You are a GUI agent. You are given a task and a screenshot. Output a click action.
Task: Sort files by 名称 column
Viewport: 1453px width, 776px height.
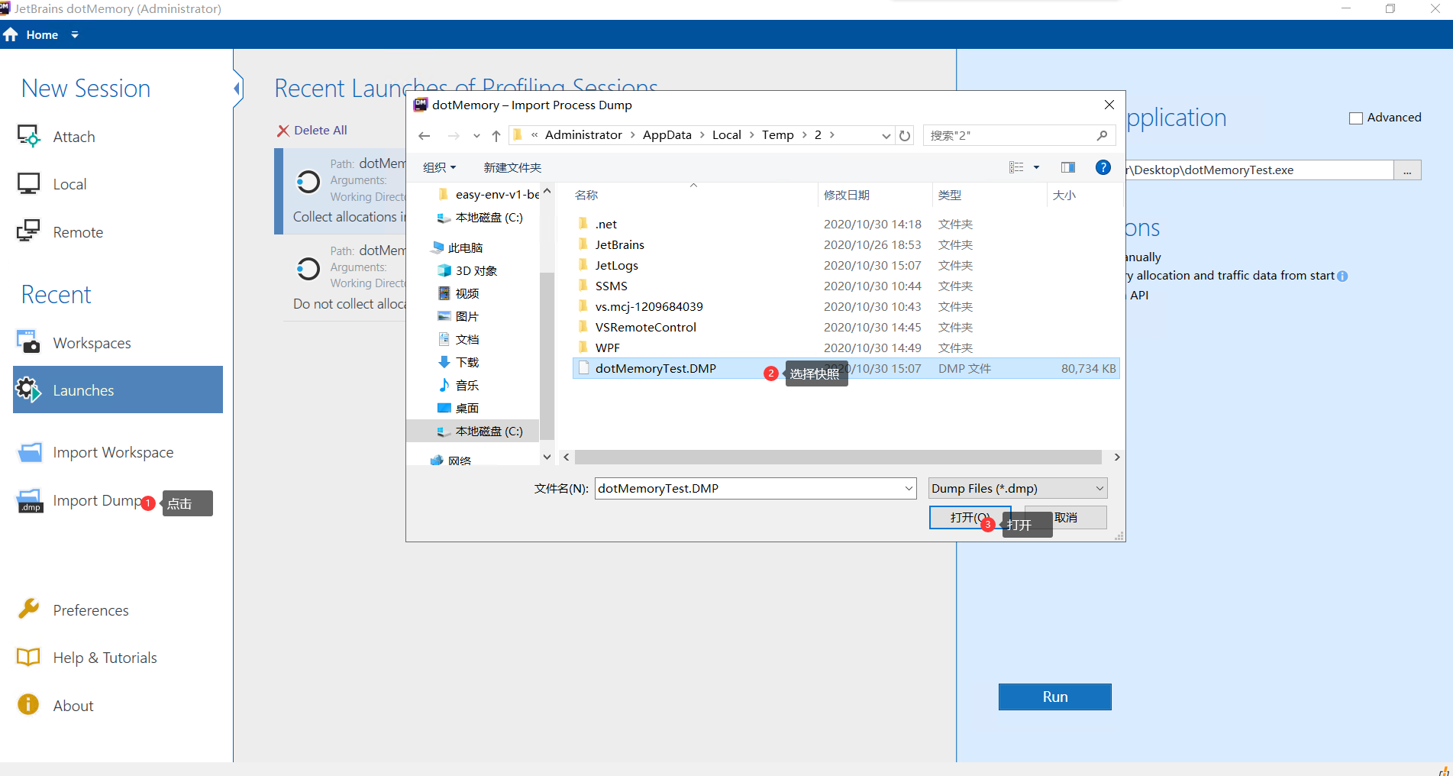586,195
